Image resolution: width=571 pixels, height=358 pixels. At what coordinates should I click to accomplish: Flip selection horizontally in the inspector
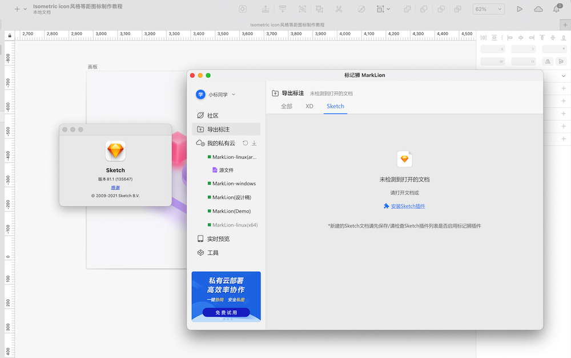click(548, 61)
